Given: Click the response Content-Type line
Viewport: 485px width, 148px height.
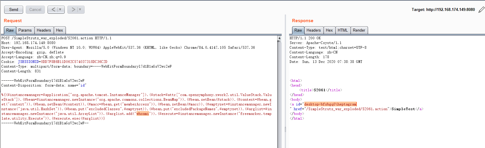Looking at the screenshot, I should [x=328, y=48].
